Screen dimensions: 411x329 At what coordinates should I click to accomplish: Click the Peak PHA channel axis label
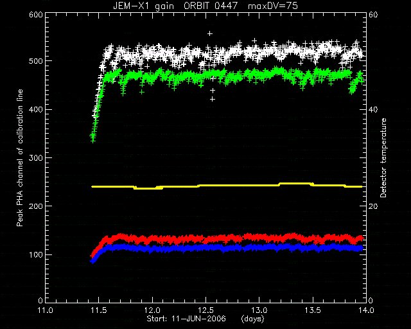point(20,158)
